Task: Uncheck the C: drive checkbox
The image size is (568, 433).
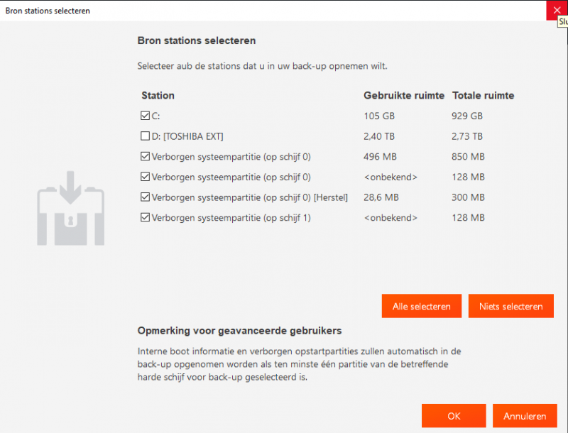Action: click(146, 116)
